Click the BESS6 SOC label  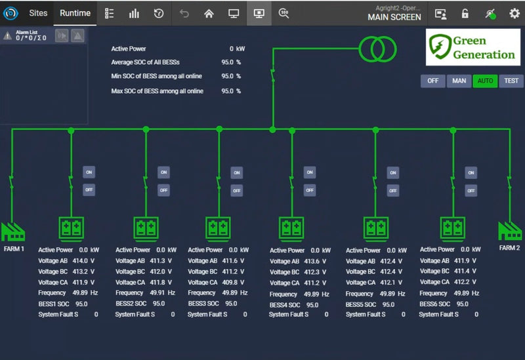point(435,304)
